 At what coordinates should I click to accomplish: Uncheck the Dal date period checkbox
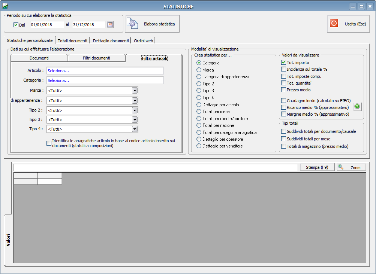pos(16,25)
